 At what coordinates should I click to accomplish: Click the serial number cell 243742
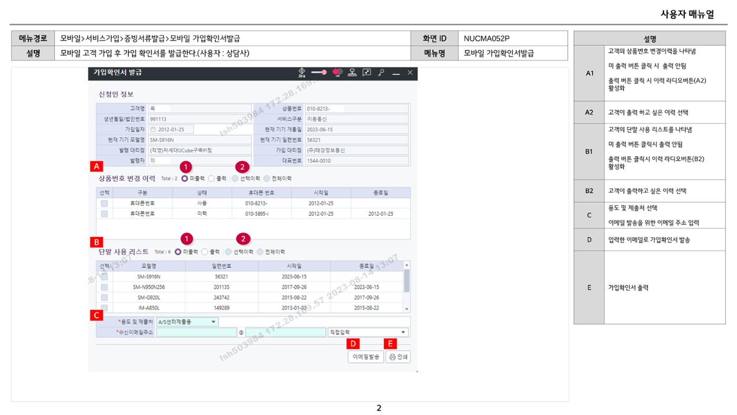[221, 298]
